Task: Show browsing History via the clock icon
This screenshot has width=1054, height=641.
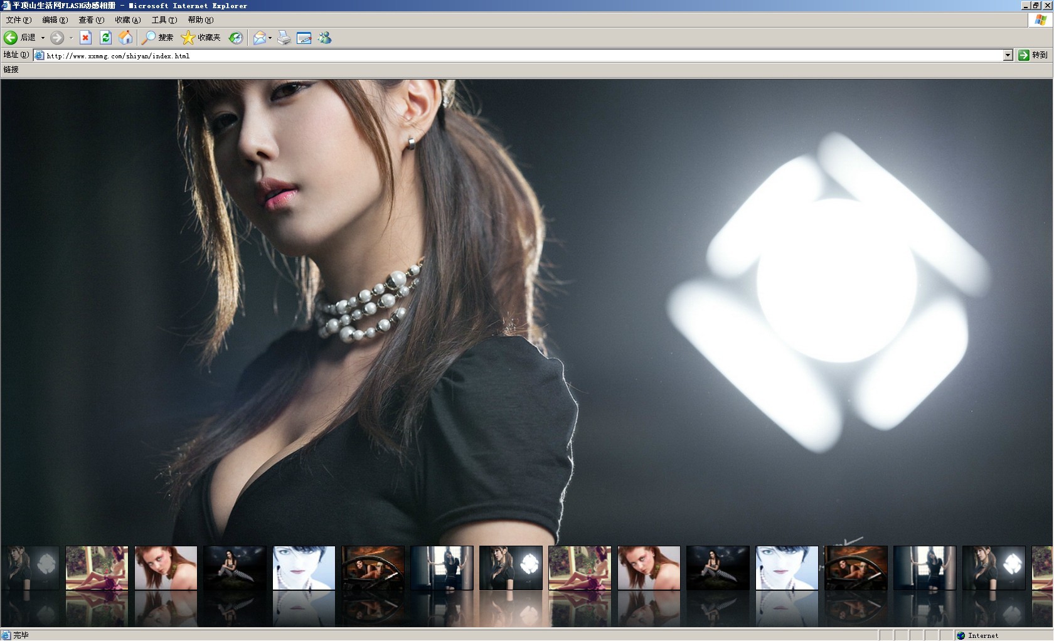Action: pyautogui.click(x=235, y=38)
